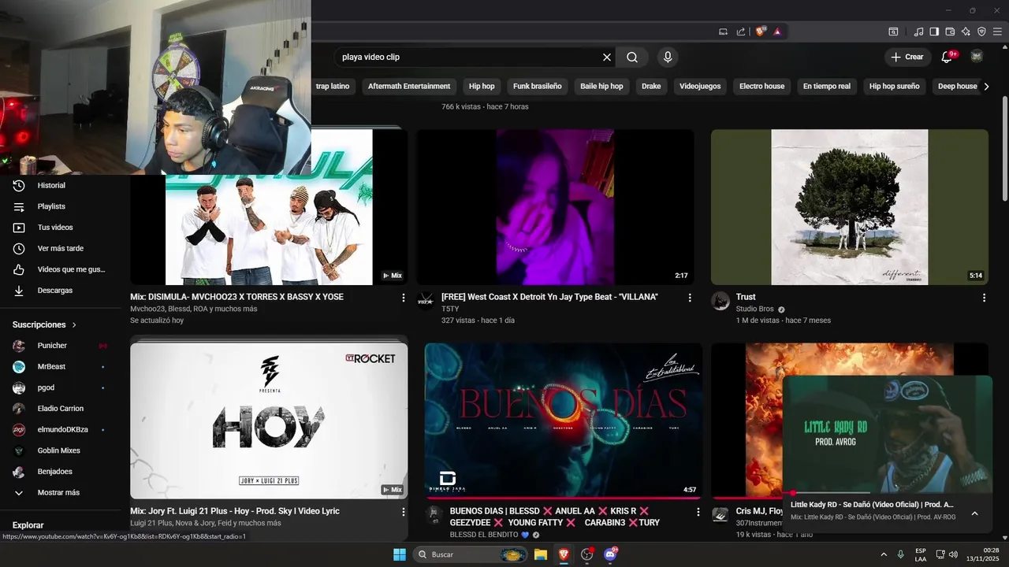Open Brave Leo AI sparkle icon
This screenshot has height=567, width=1009.
[x=966, y=31]
